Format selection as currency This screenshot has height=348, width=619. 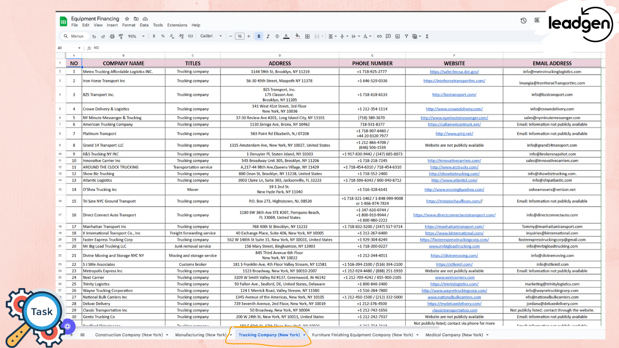point(154,36)
